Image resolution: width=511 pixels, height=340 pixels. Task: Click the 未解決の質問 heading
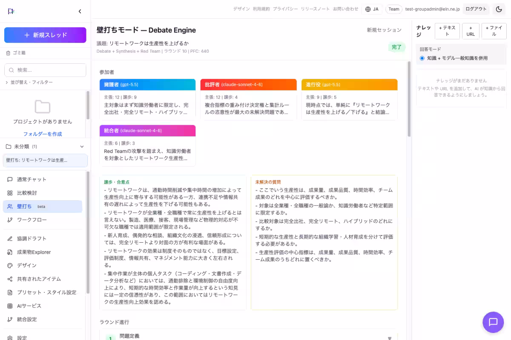268,182
